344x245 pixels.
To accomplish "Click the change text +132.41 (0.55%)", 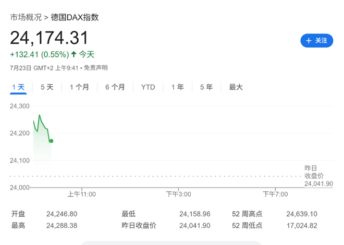I will point(40,54).
